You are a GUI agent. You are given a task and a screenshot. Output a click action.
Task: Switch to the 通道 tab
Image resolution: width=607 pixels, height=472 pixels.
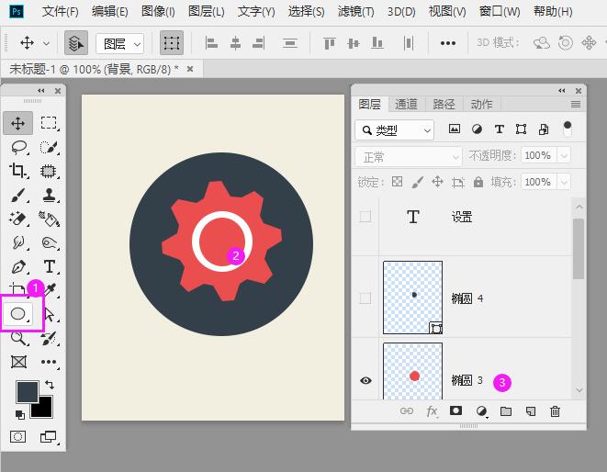[x=406, y=104]
